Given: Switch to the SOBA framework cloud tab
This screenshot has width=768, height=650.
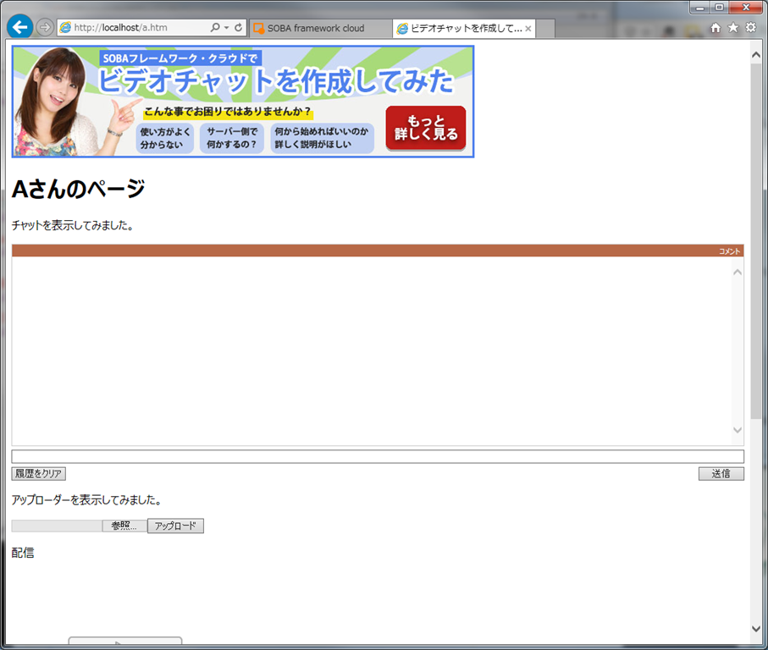Looking at the screenshot, I should [321, 29].
